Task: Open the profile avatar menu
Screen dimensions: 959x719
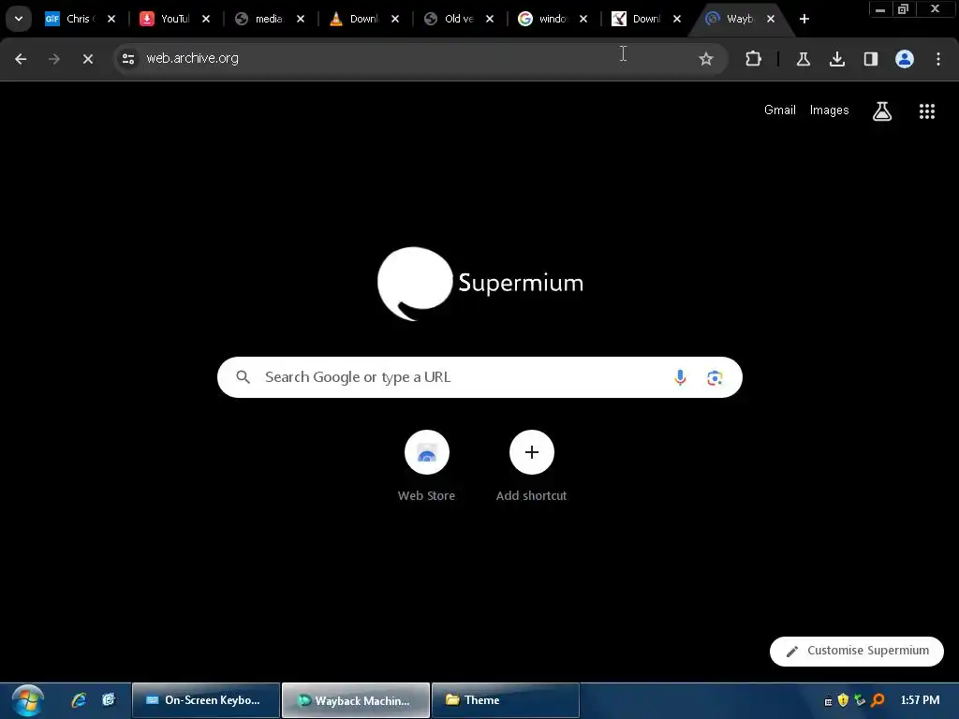Action: pos(905,59)
